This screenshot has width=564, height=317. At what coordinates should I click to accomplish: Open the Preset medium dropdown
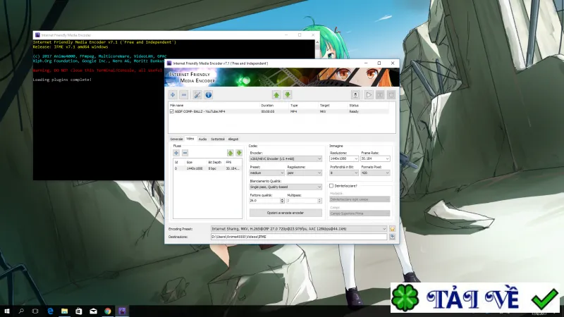267,173
